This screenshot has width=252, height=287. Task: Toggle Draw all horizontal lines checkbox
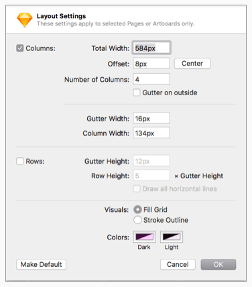click(x=137, y=188)
